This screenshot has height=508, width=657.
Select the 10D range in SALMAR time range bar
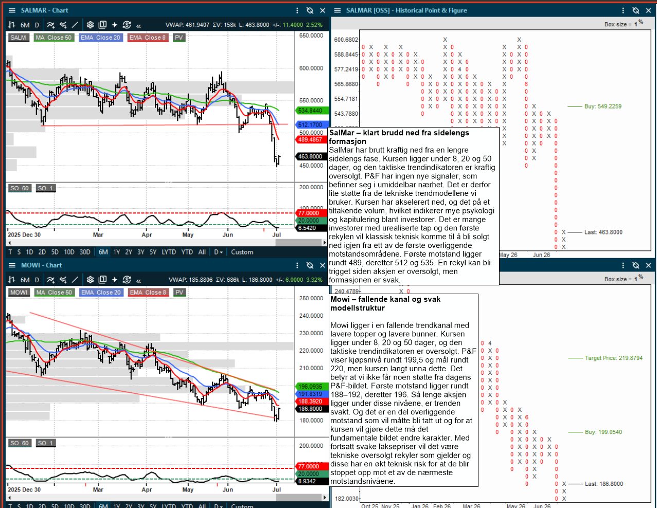click(x=69, y=252)
